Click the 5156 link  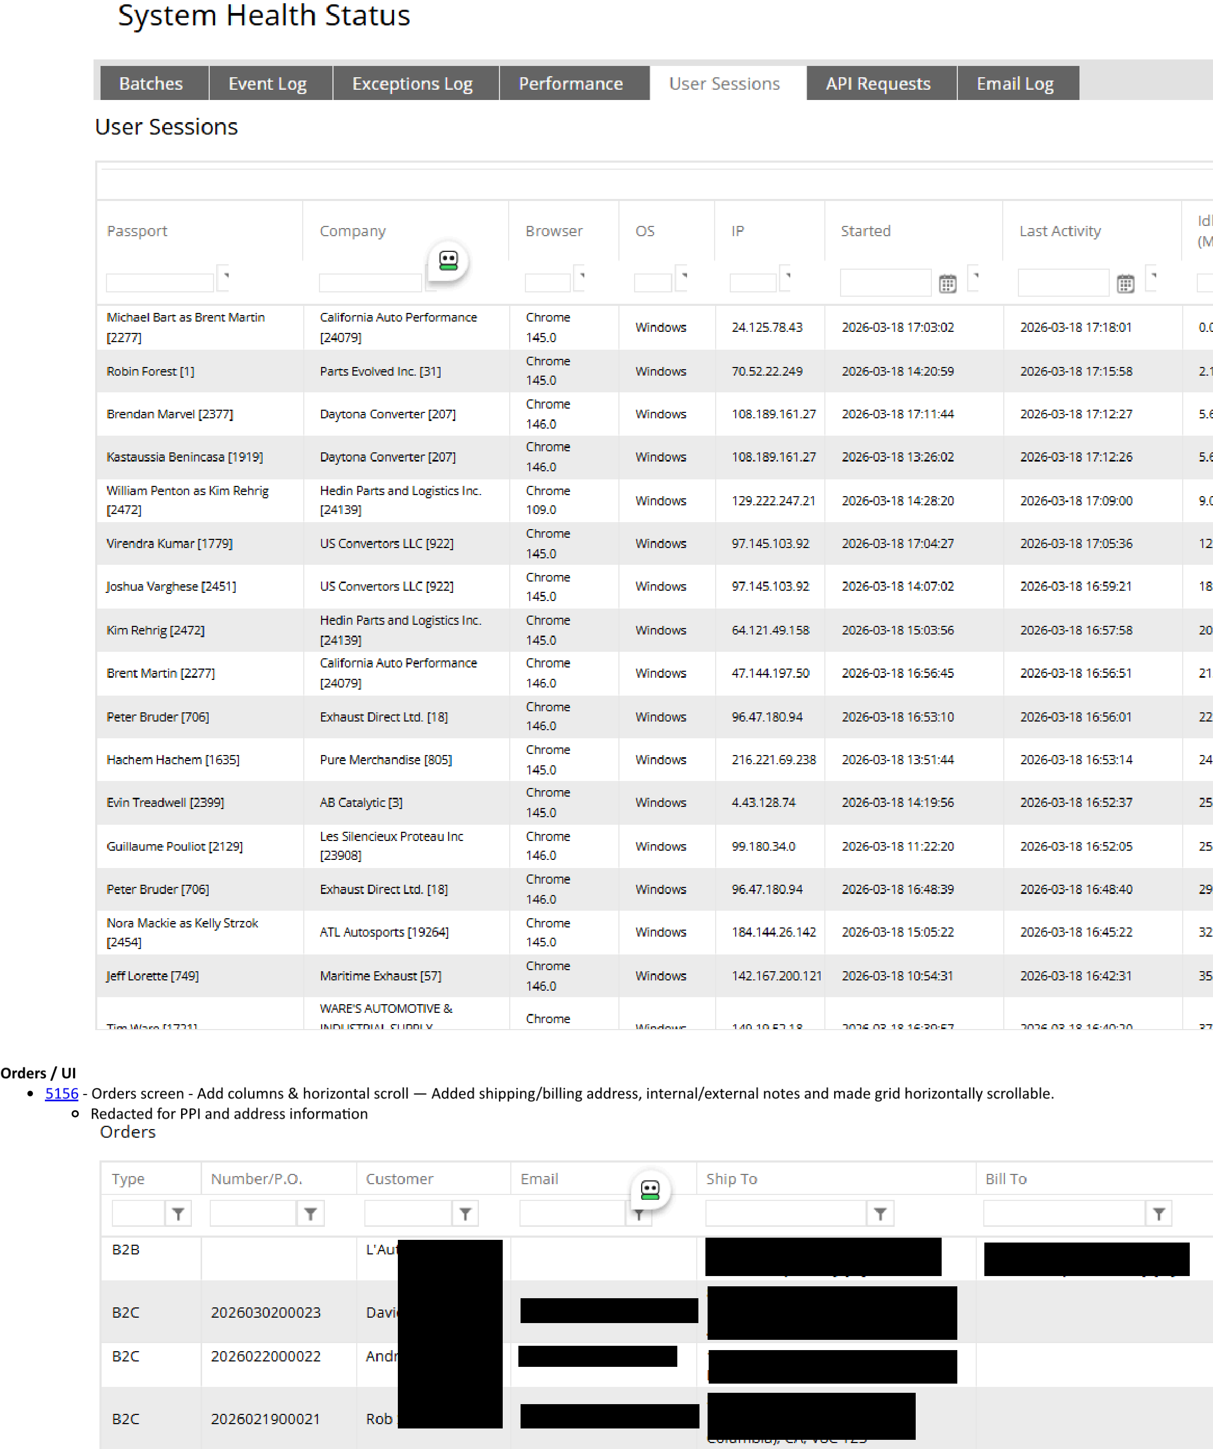coord(62,1094)
